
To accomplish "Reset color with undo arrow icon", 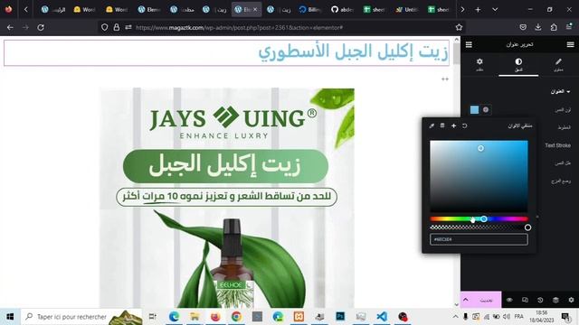I will (464, 126).
